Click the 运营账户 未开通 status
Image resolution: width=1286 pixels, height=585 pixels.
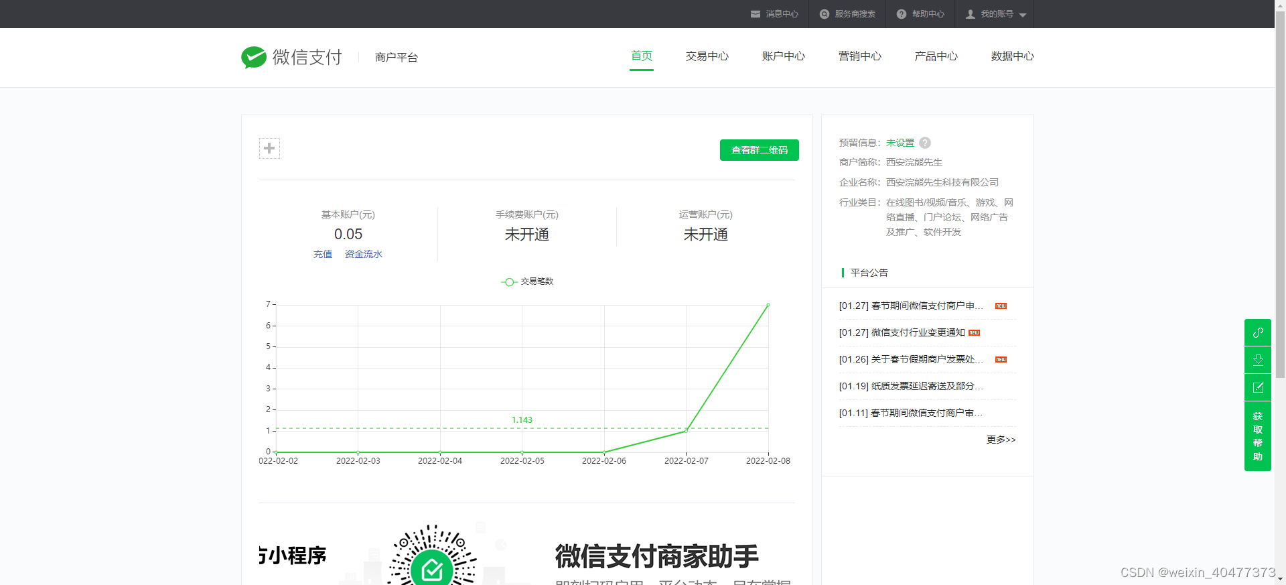coord(706,235)
